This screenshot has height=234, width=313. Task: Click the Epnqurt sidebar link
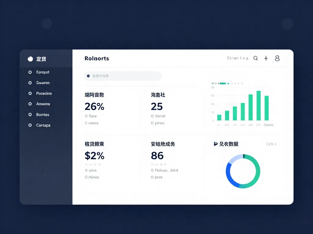[43, 72]
